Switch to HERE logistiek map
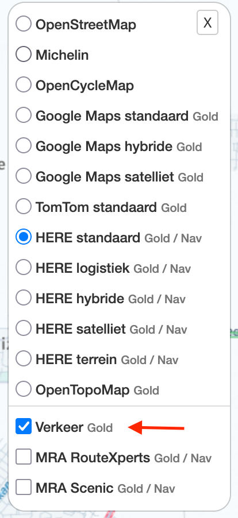This screenshot has width=238, height=518. (x=24, y=267)
